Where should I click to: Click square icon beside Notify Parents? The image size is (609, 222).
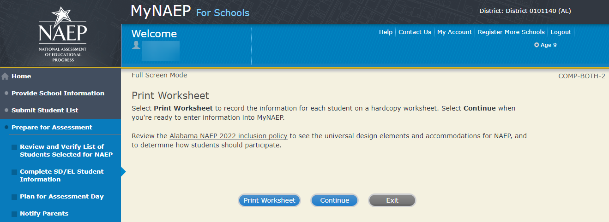pos(14,214)
